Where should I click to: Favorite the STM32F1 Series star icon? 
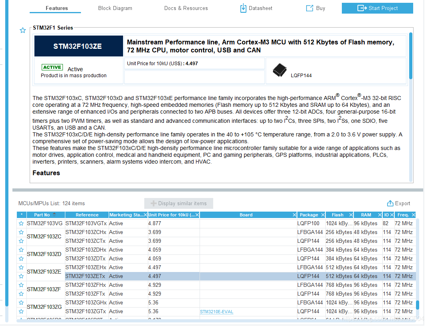23,30
